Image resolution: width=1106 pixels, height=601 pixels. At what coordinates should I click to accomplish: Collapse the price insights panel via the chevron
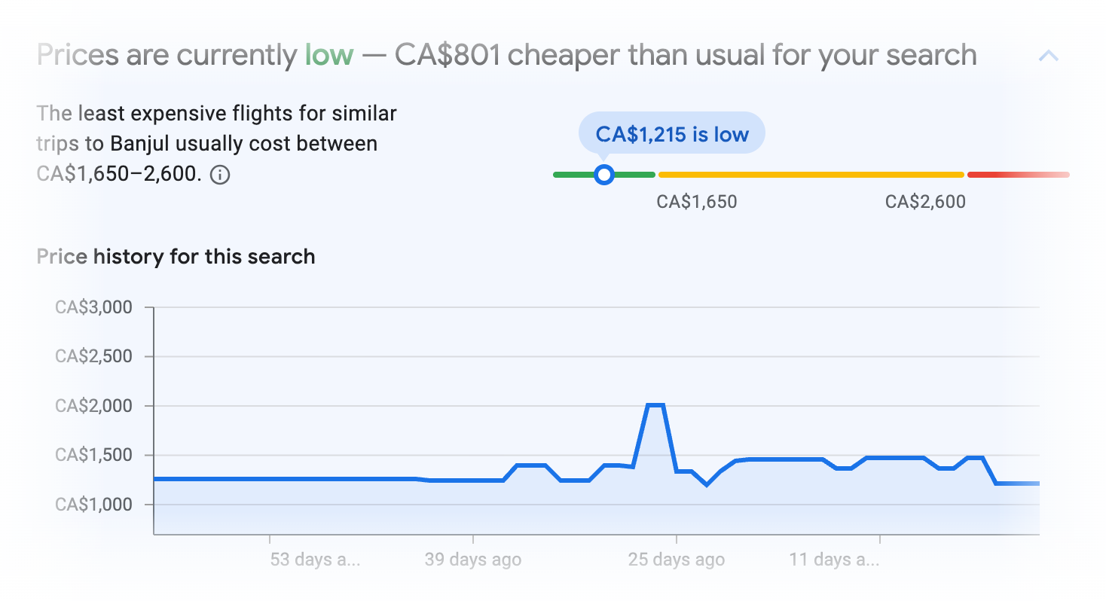click(x=1049, y=54)
